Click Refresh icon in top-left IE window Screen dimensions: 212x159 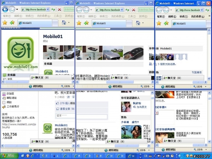pos(53,10)
